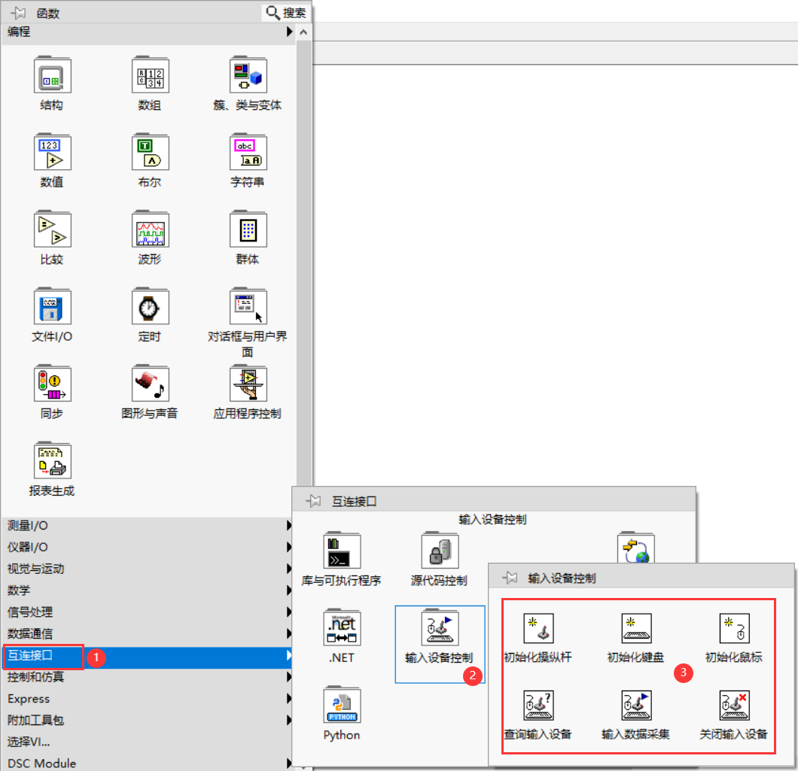Viewport: 798px width, 771px height.
Task: Open the 源代码控制 icon
Action: click(x=440, y=551)
